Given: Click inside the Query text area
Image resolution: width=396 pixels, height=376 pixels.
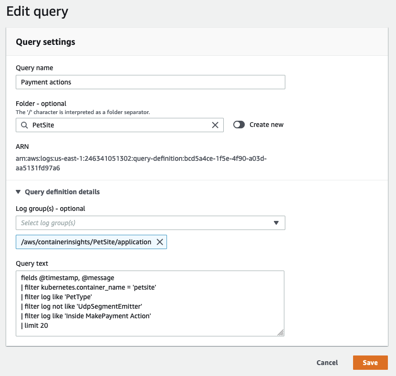Looking at the screenshot, I should 150,303.
